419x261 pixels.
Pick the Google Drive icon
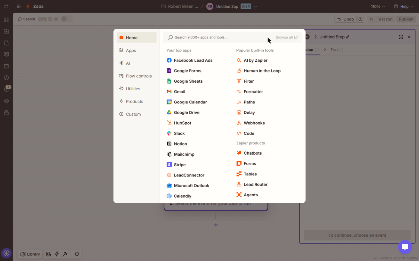click(x=169, y=112)
